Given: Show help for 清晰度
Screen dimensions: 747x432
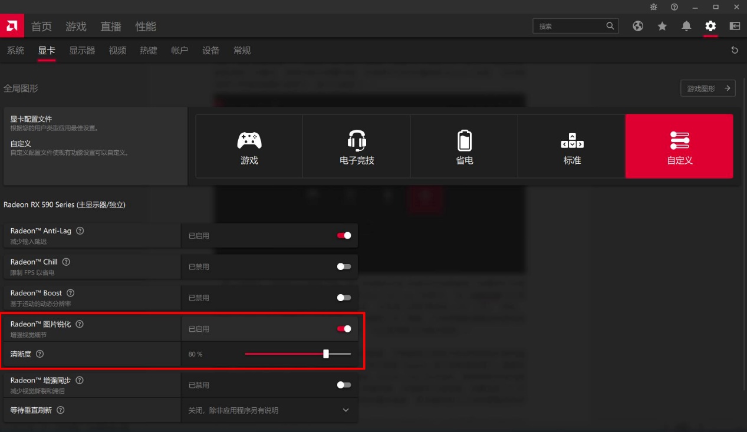Looking at the screenshot, I should [40, 354].
